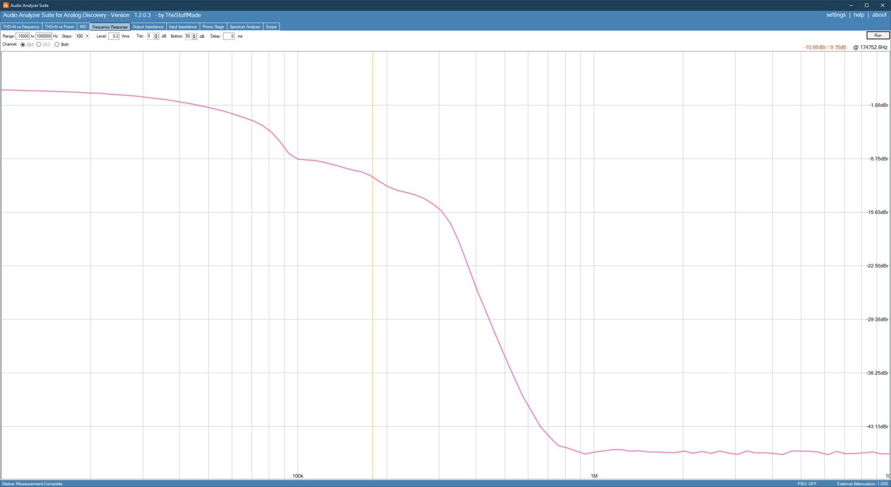Expand the Steps dropdown

coord(87,36)
